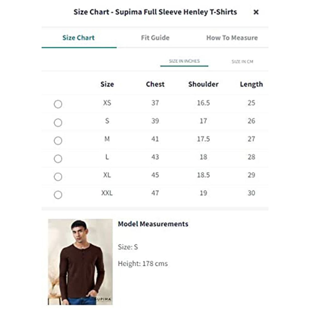
Task: Switch measurements to Size in CM
Action: point(242,61)
